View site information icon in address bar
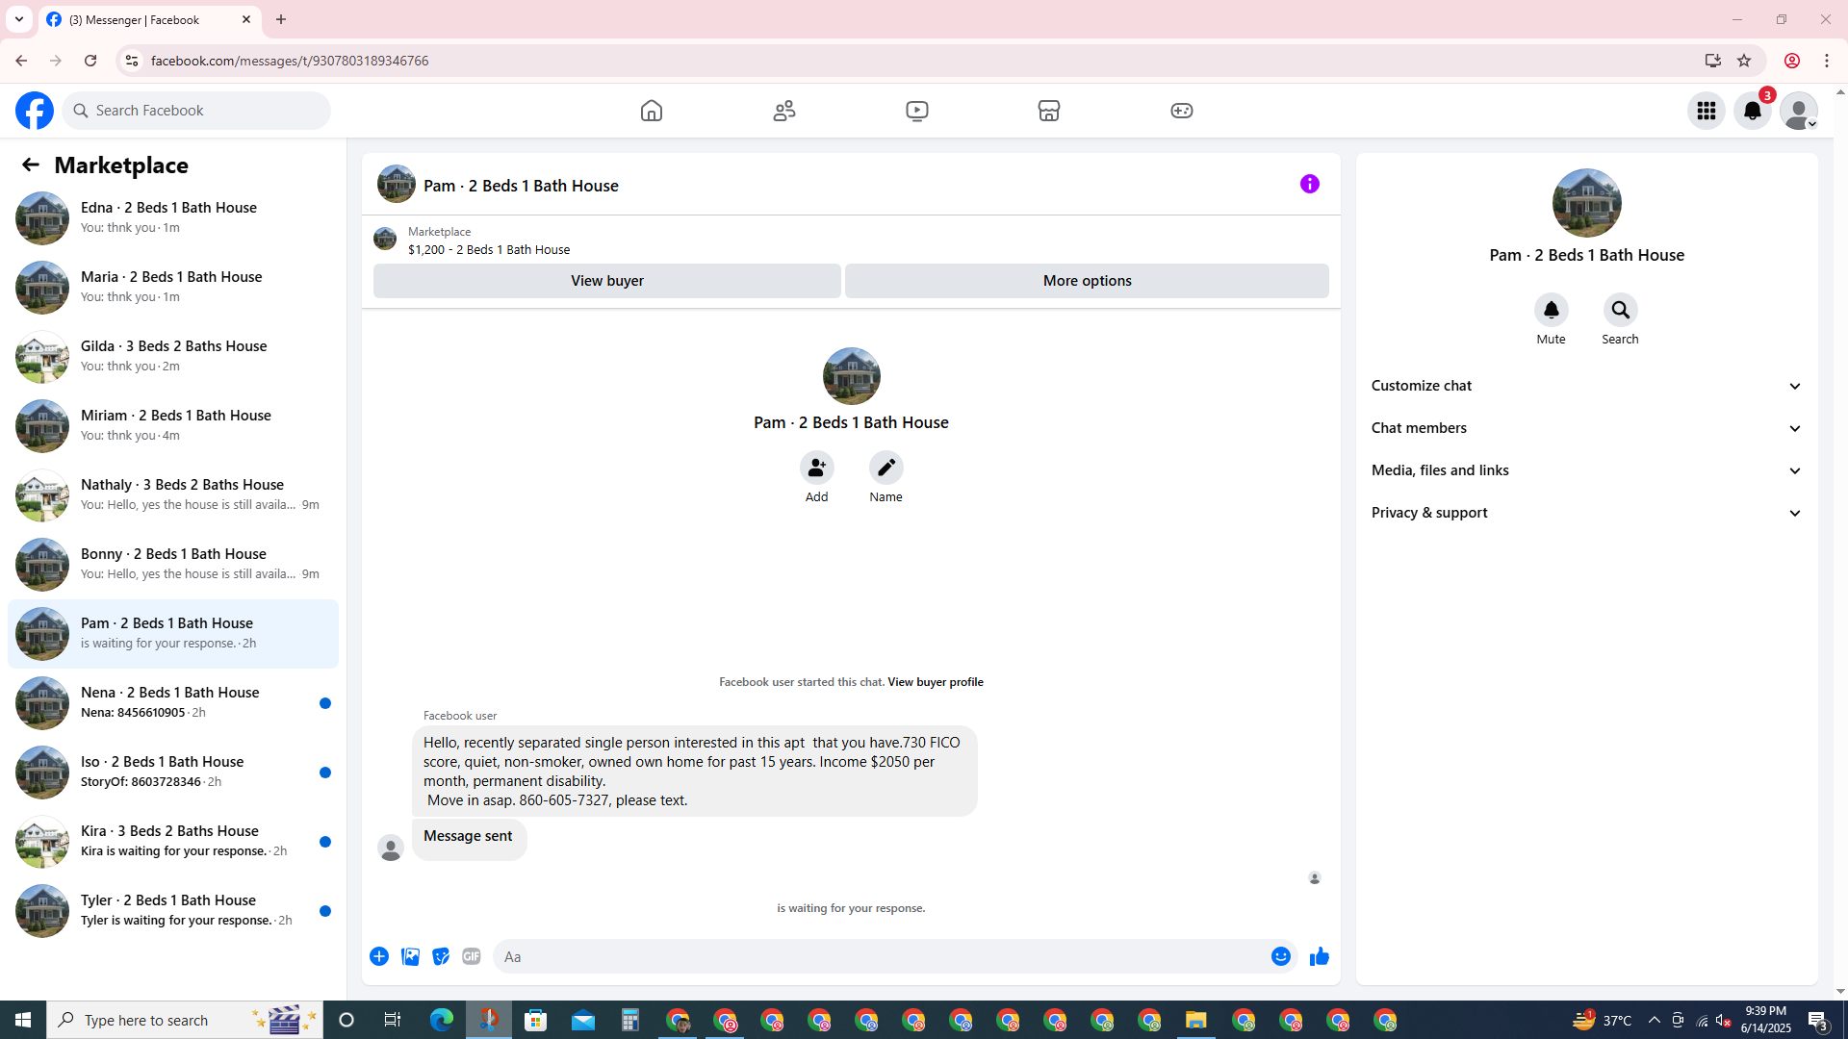Screen dimensions: 1848x1039 click(131, 61)
